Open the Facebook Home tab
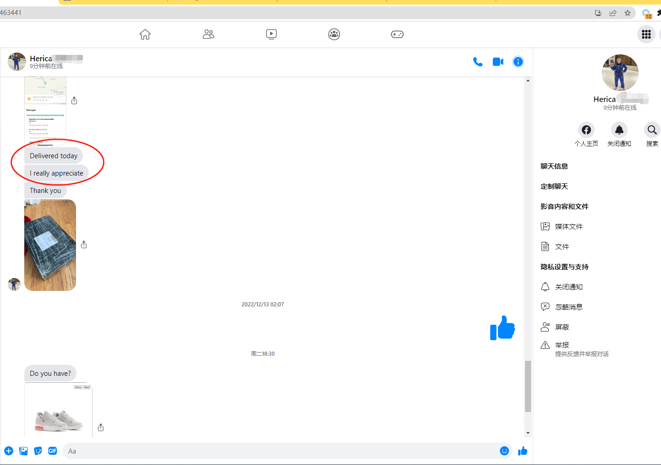The image size is (661, 465). [x=145, y=34]
